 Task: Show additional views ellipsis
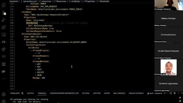[x=4, y=78]
